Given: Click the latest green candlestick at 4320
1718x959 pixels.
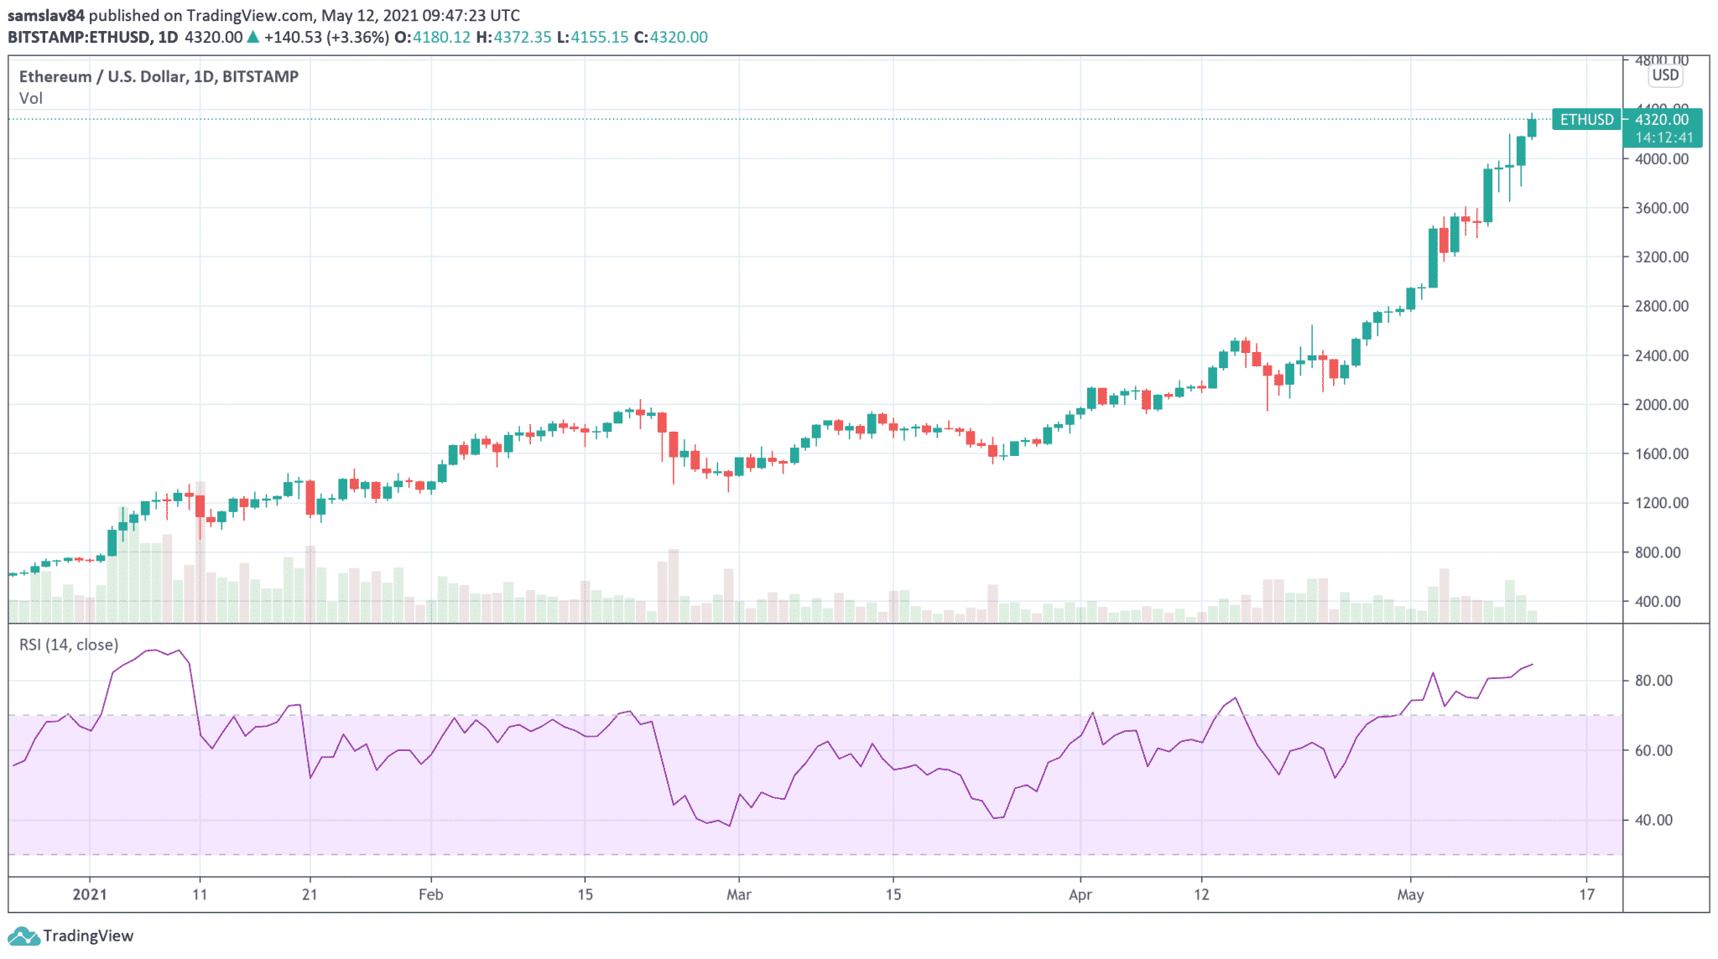Looking at the screenshot, I should (x=1532, y=127).
